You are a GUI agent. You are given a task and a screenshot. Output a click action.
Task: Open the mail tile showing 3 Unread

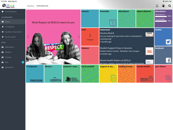point(90,37)
